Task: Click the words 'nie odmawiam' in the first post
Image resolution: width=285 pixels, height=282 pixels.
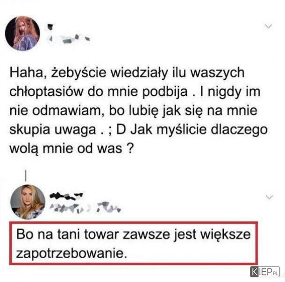Action: point(54,110)
